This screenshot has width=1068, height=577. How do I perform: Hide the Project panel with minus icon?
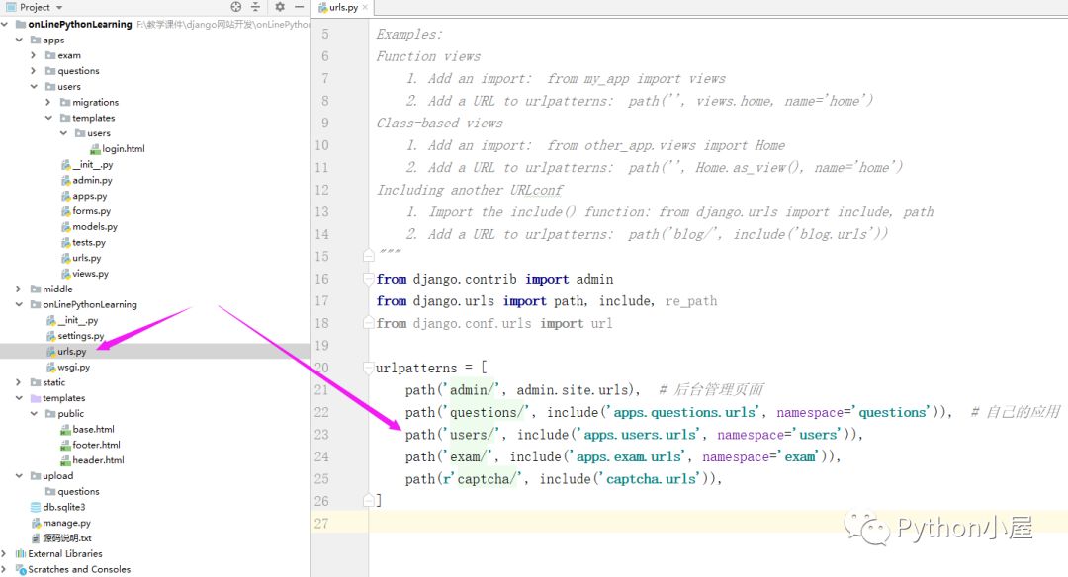pyautogui.click(x=299, y=7)
